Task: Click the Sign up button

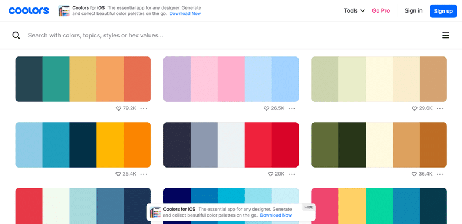Action: coord(443,11)
